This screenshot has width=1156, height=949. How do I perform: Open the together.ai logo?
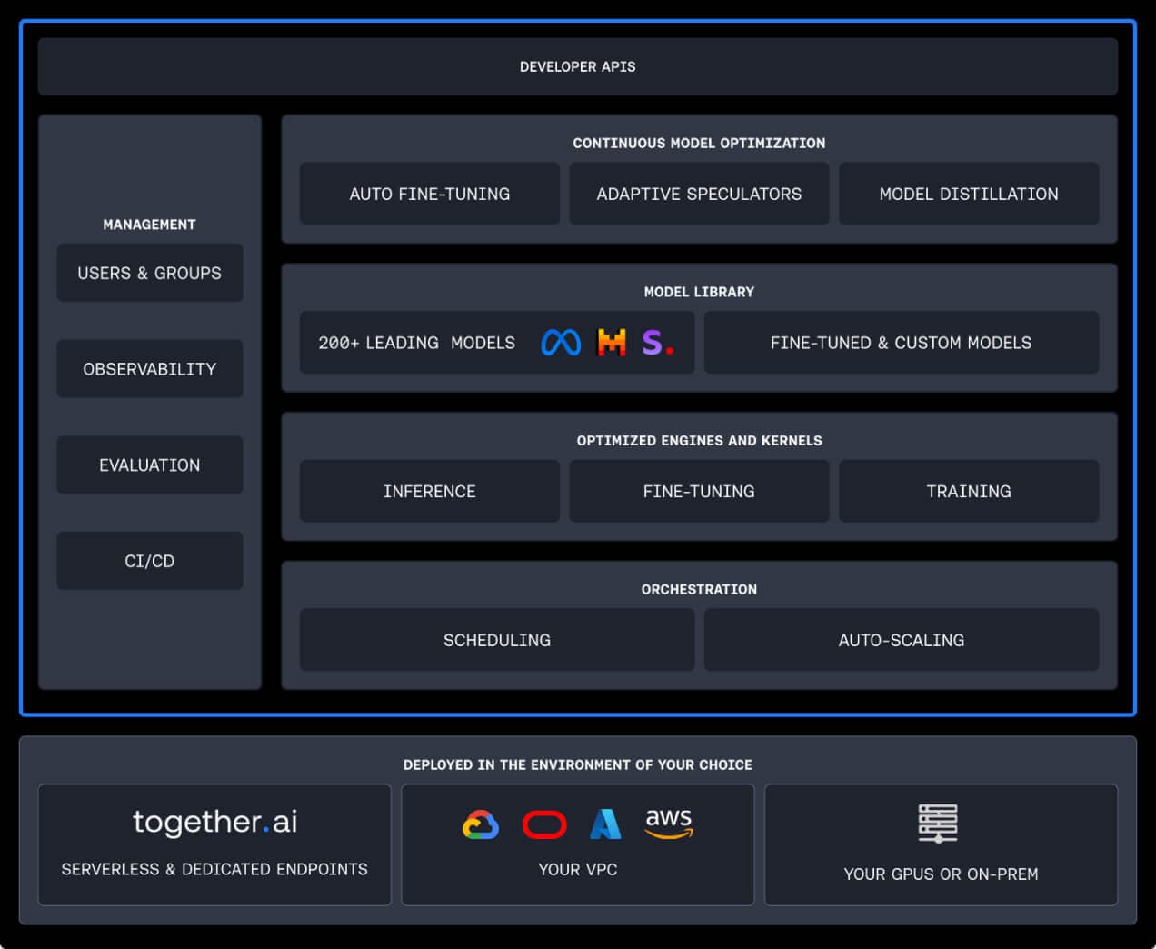(214, 822)
